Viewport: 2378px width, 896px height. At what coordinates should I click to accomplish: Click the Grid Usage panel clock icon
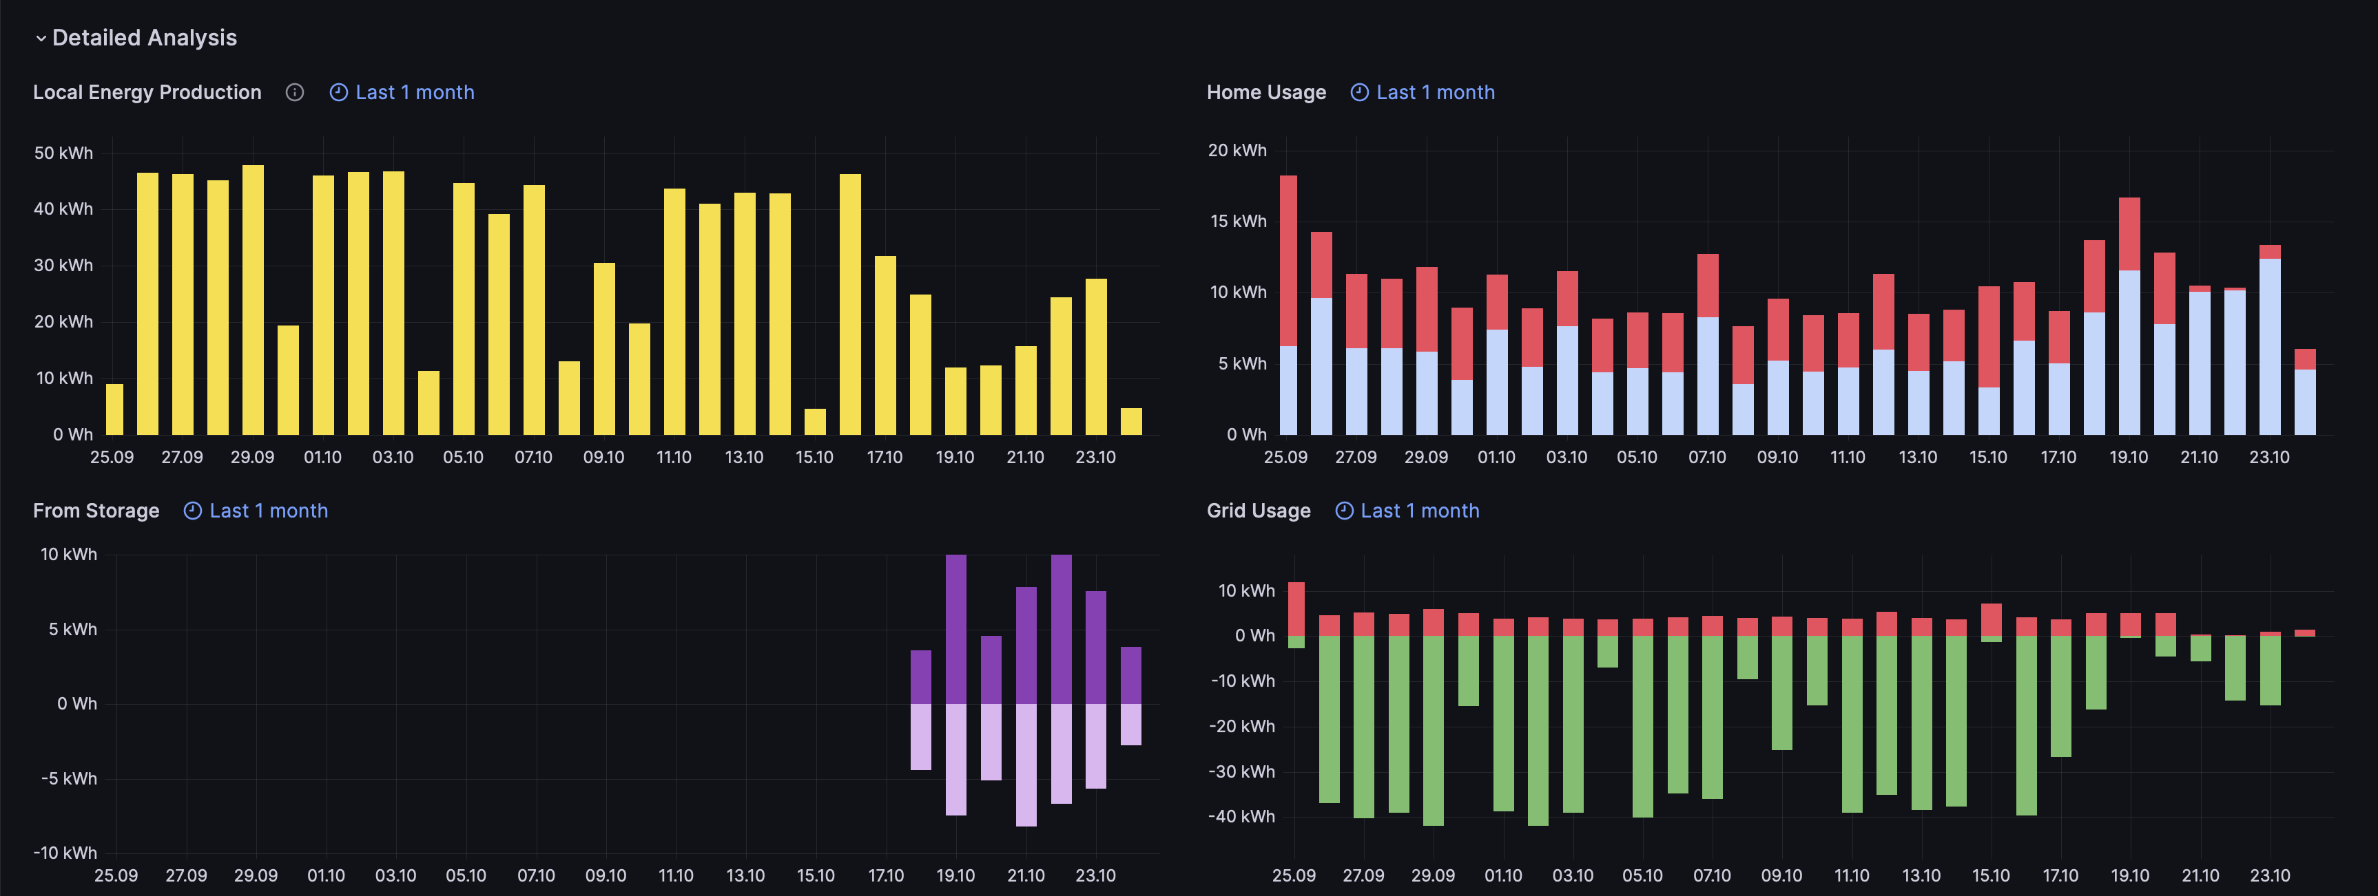point(1344,511)
